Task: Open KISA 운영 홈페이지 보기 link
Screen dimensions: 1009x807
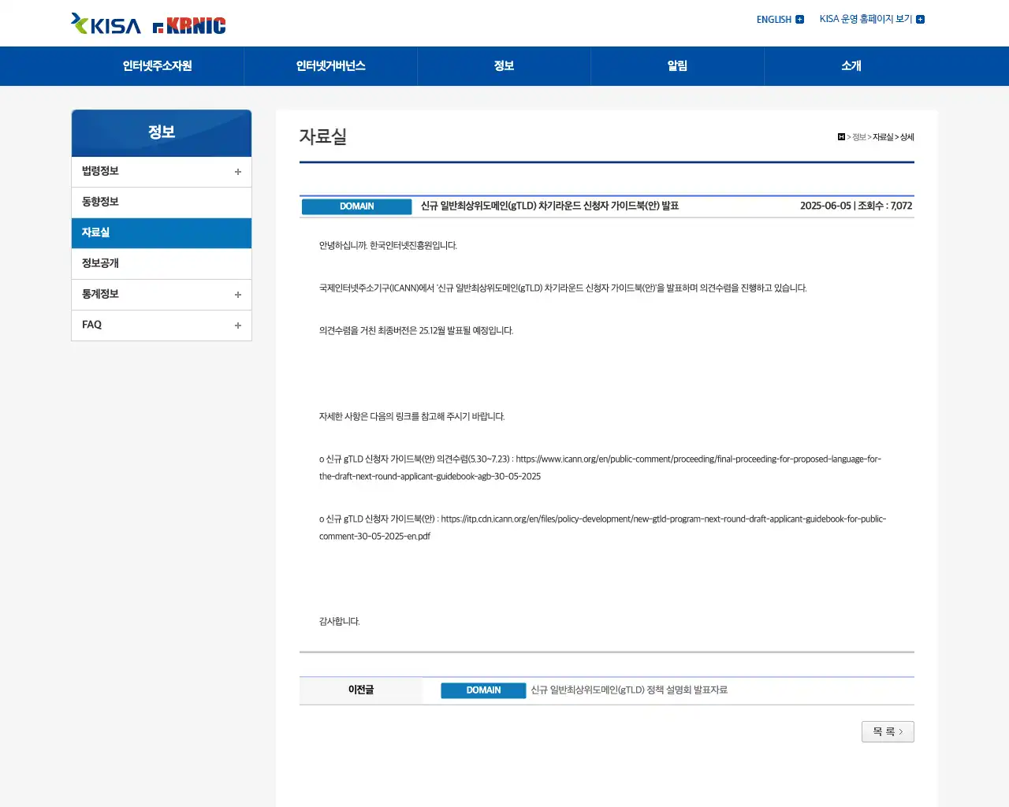Action: pyautogui.click(x=866, y=19)
